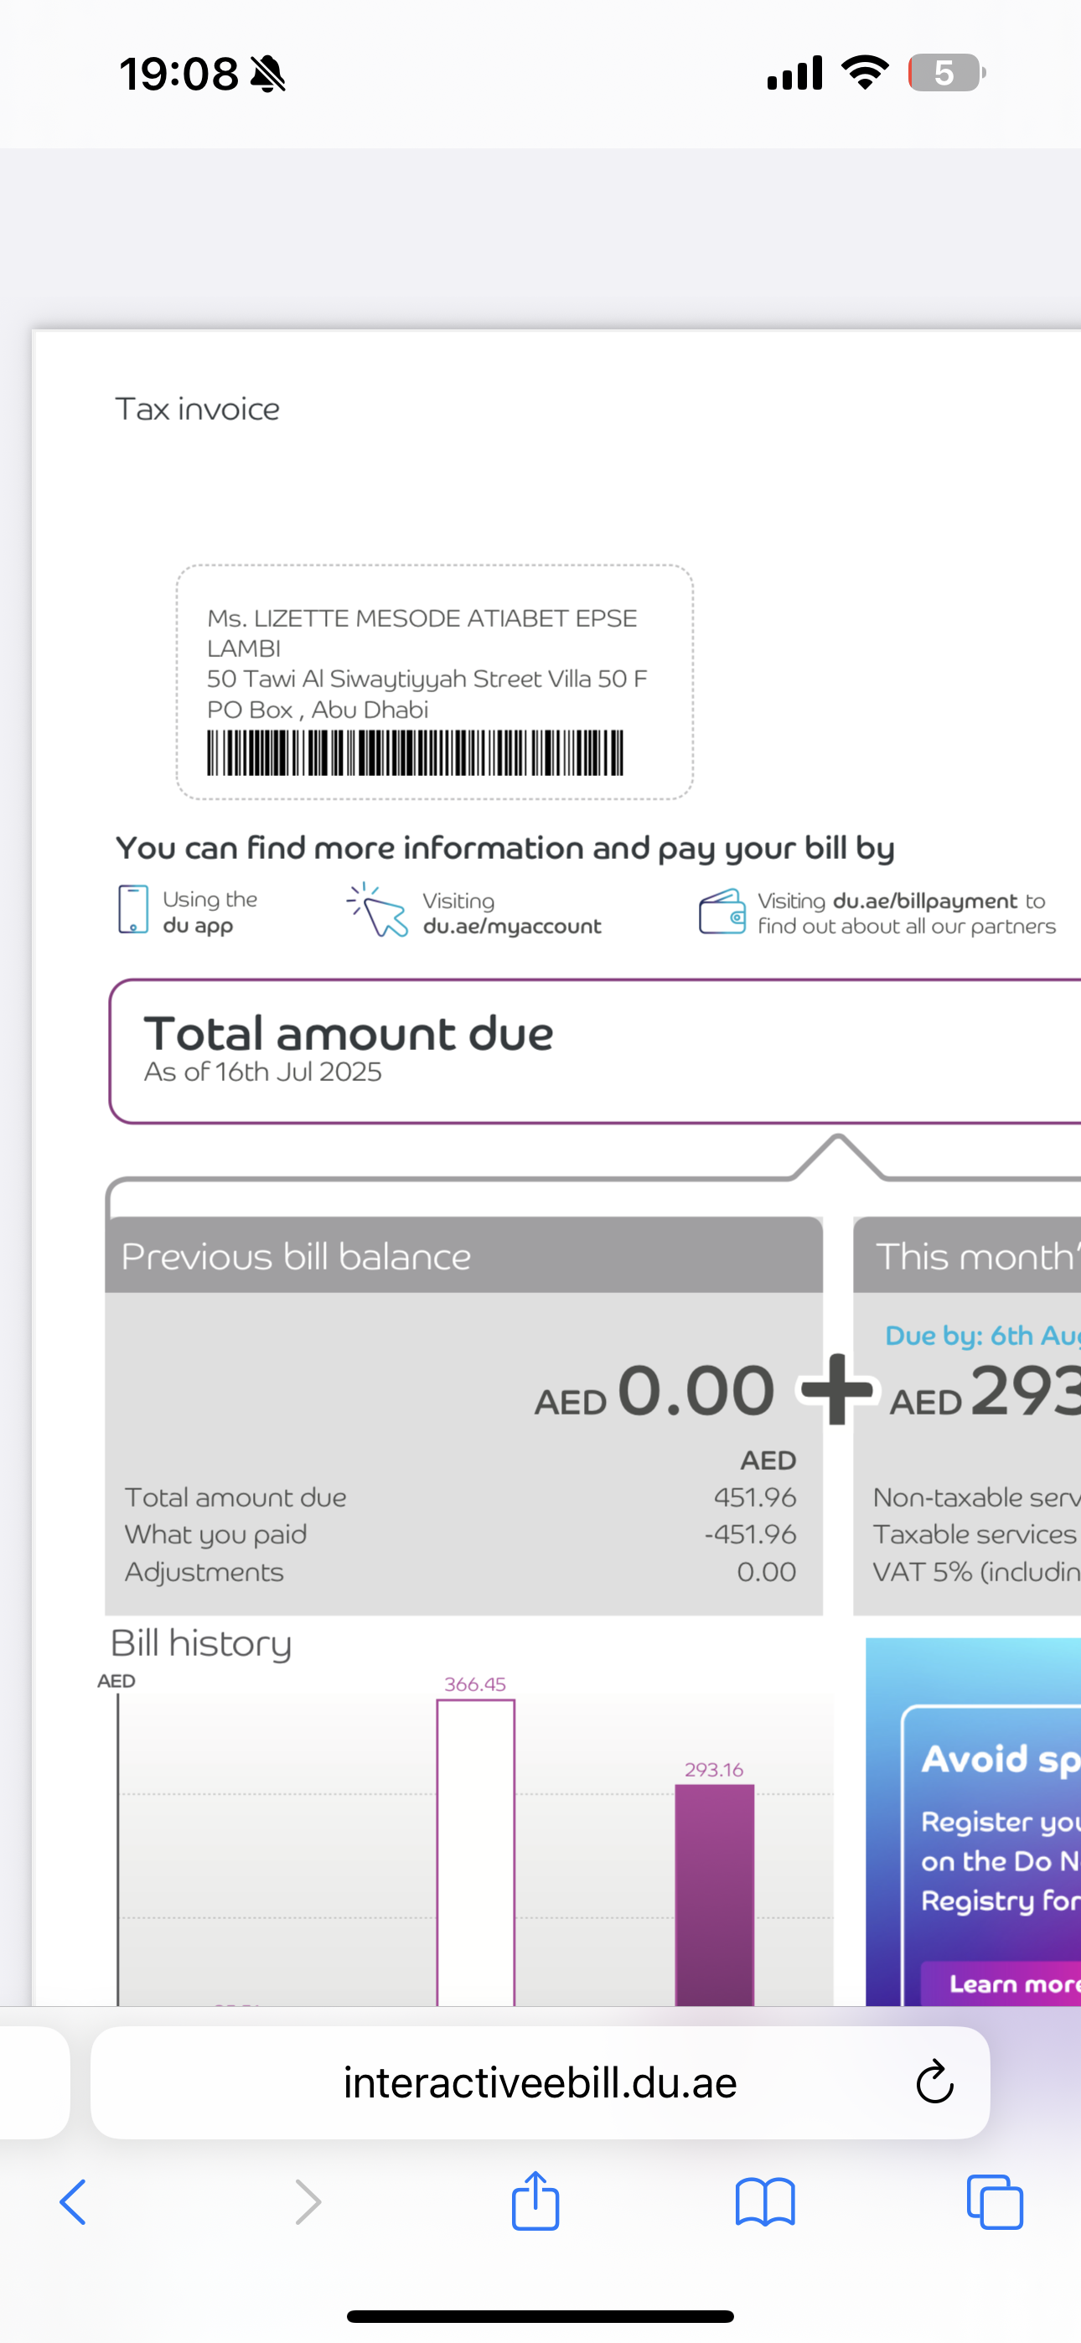The image size is (1081, 2343).
Task: Tap the Previous bill balance header
Action: tap(464, 1255)
